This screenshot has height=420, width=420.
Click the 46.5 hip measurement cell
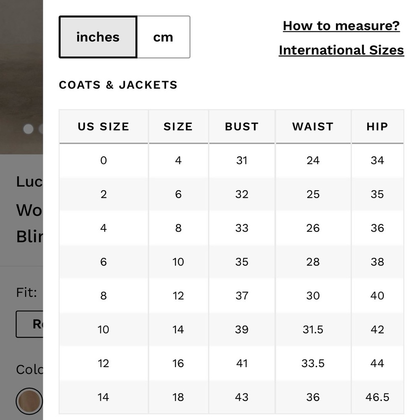coord(377,397)
